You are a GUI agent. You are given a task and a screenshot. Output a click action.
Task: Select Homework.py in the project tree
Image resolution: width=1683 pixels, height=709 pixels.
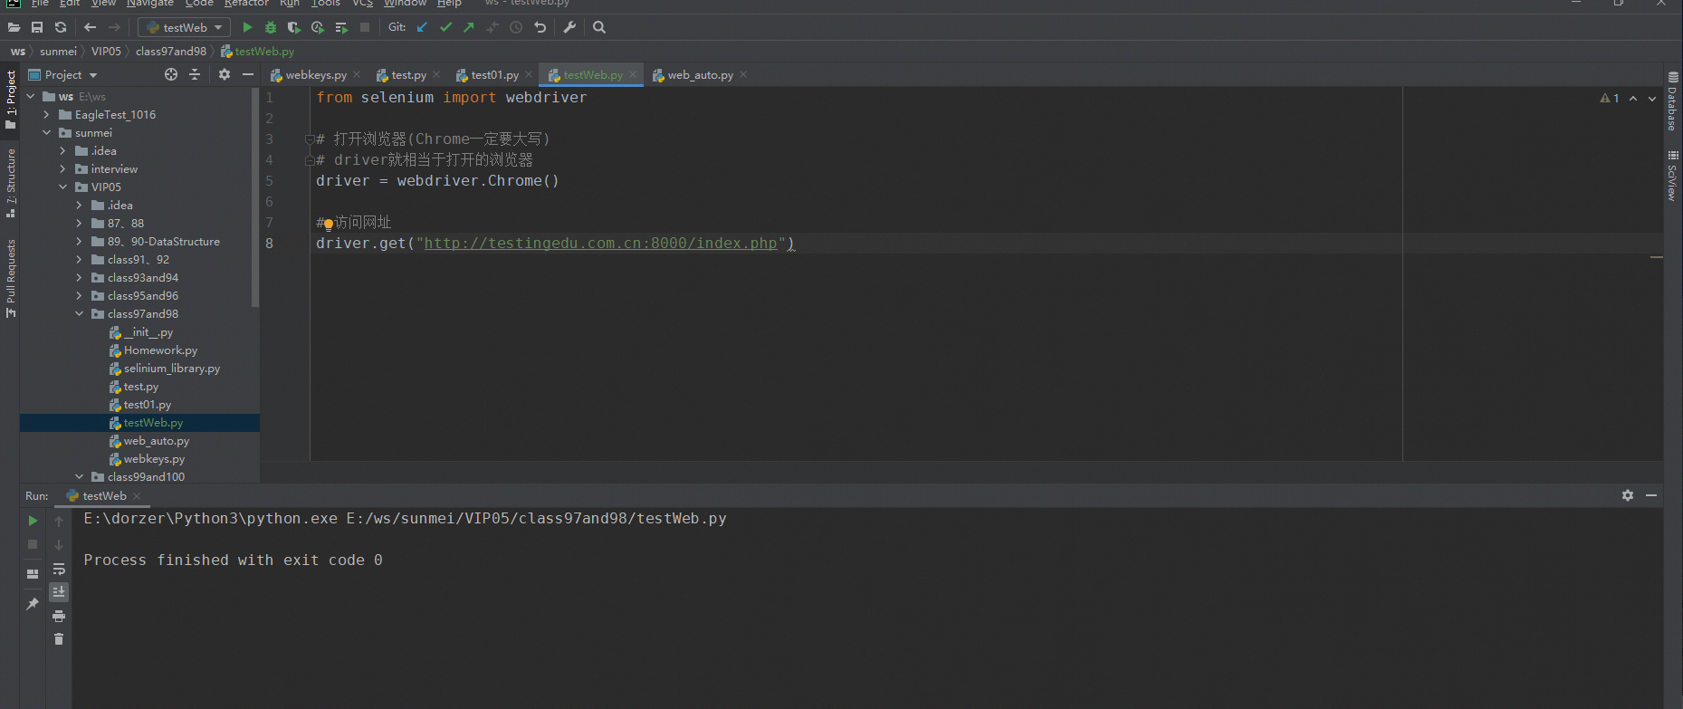160,350
